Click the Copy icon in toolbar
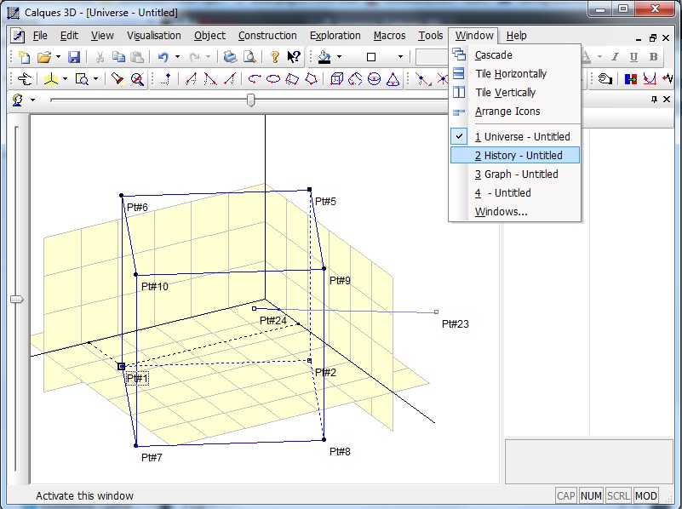Image resolution: width=682 pixels, height=509 pixels. click(118, 57)
